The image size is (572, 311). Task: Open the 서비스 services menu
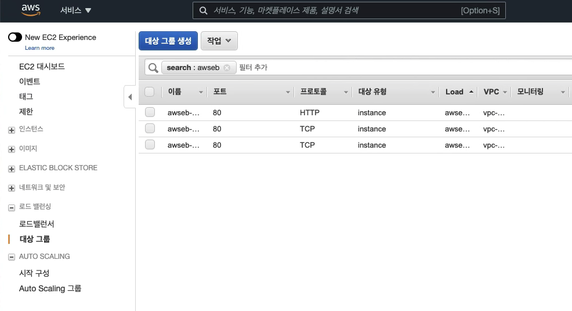click(75, 10)
